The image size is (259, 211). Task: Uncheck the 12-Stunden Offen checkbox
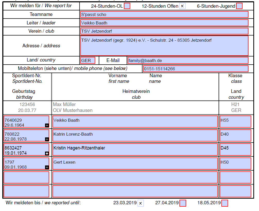click(182, 6)
